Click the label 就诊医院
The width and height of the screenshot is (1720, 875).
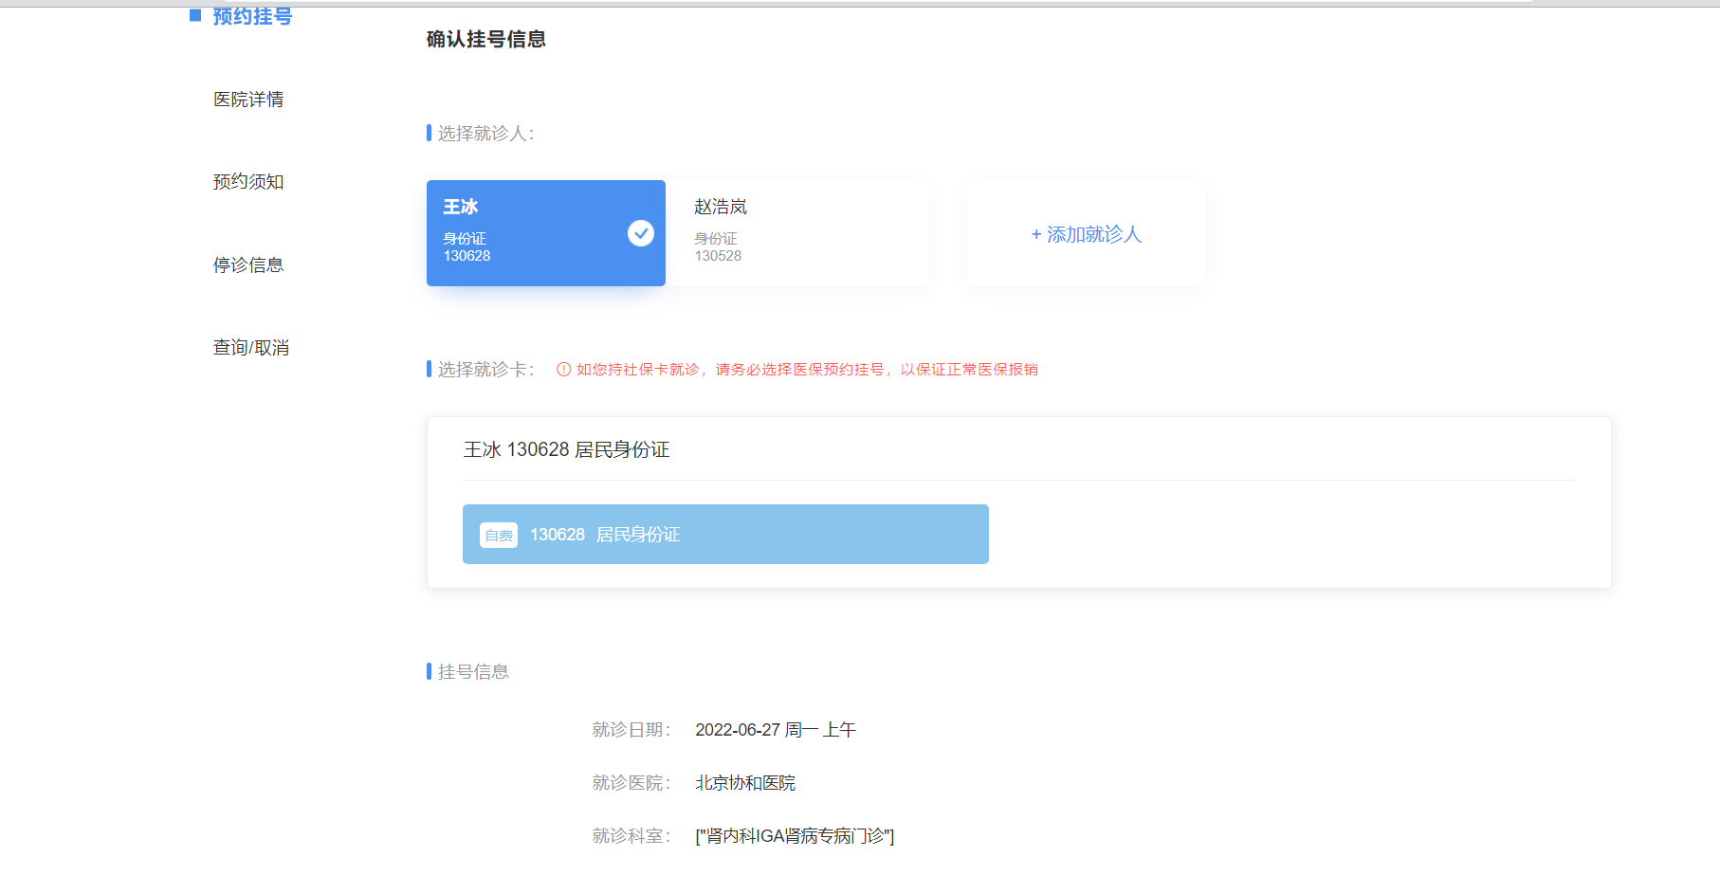click(x=631, y=783)
